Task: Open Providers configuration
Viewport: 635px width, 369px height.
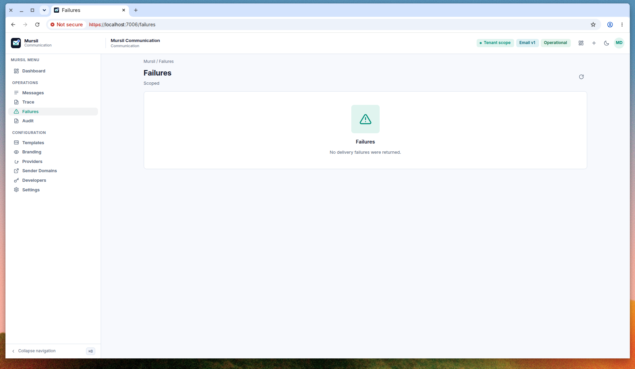Action: pos(53,162)
